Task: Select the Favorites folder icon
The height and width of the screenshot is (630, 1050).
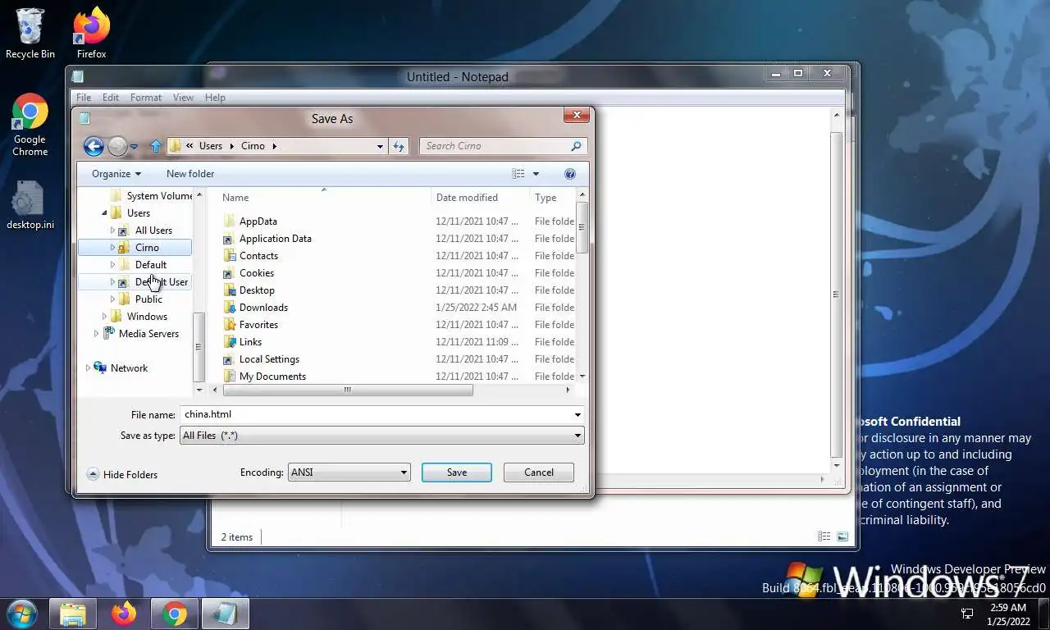Action: (x=229, y=325)
